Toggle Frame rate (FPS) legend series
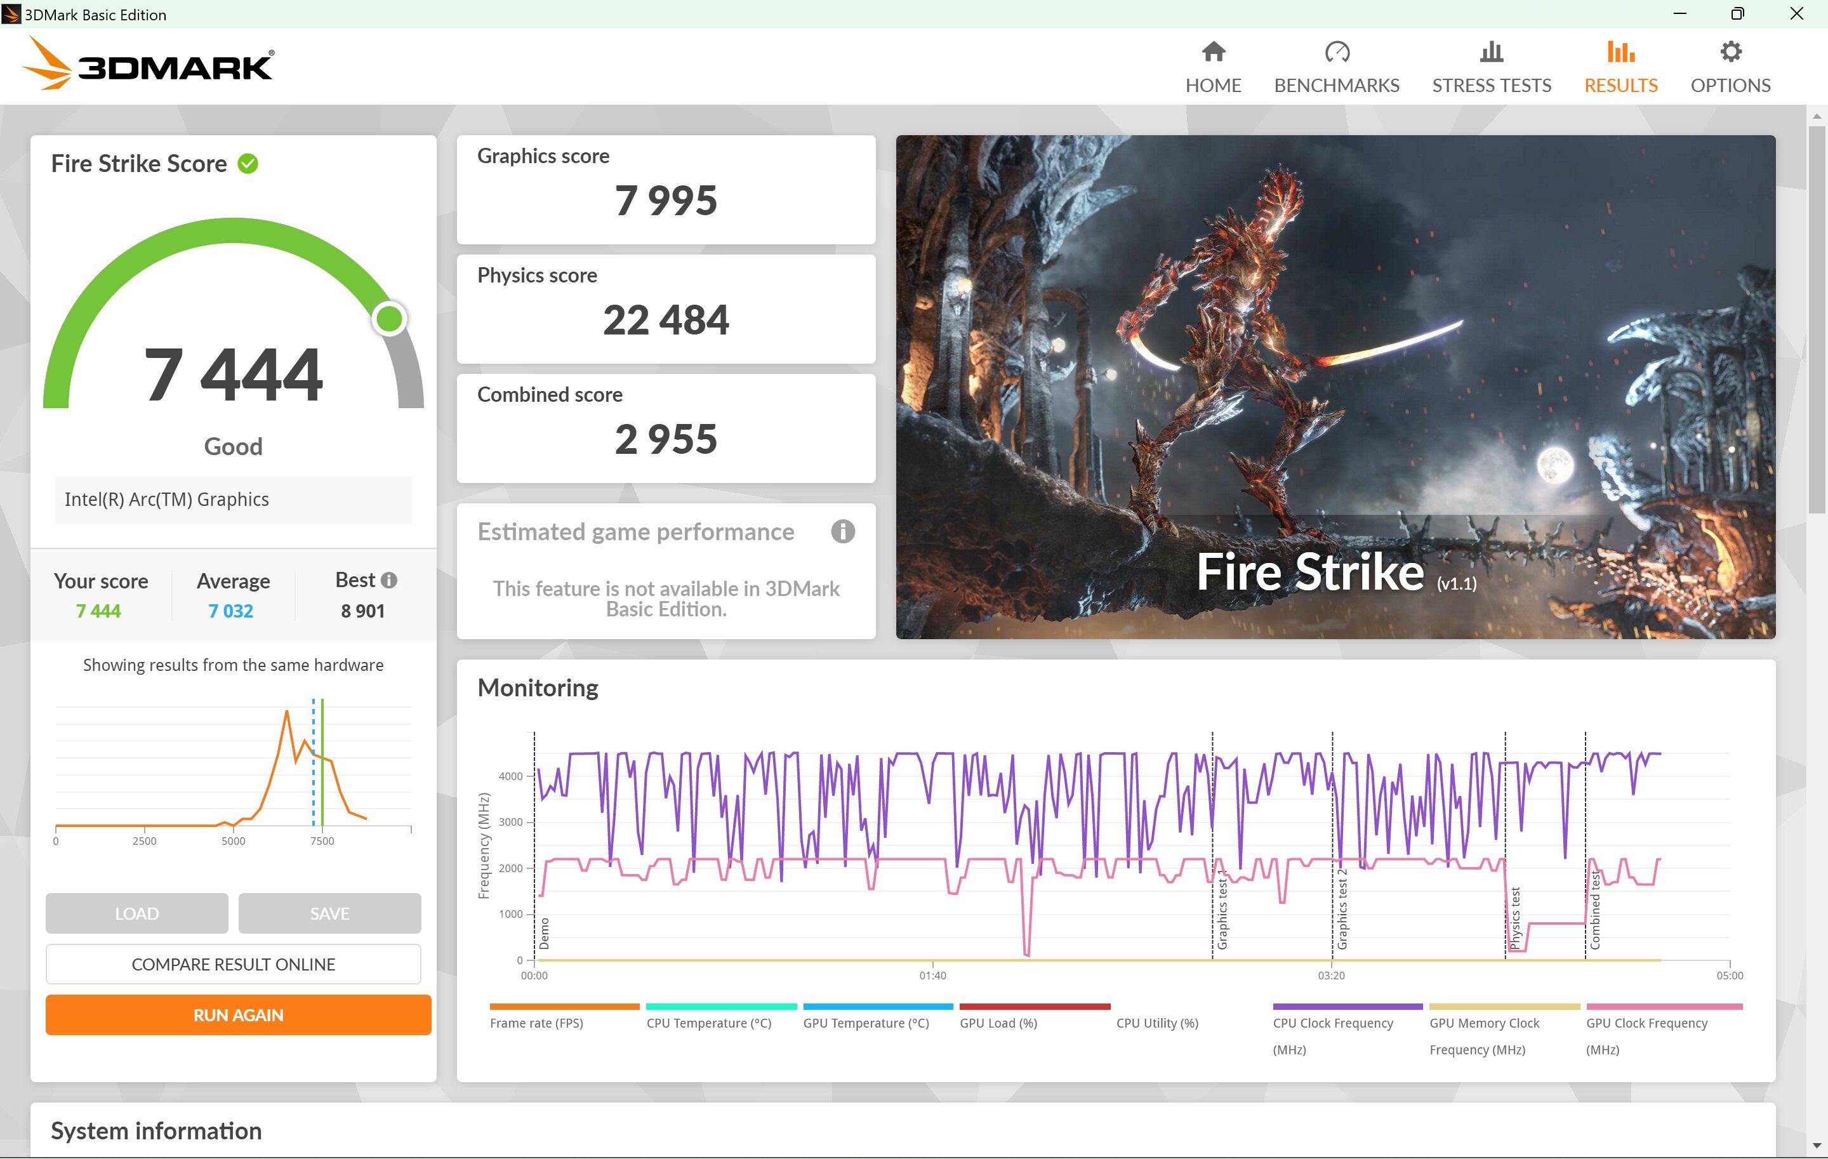This screenshot has width=1828, height=1159. [x=564, y=1017]
